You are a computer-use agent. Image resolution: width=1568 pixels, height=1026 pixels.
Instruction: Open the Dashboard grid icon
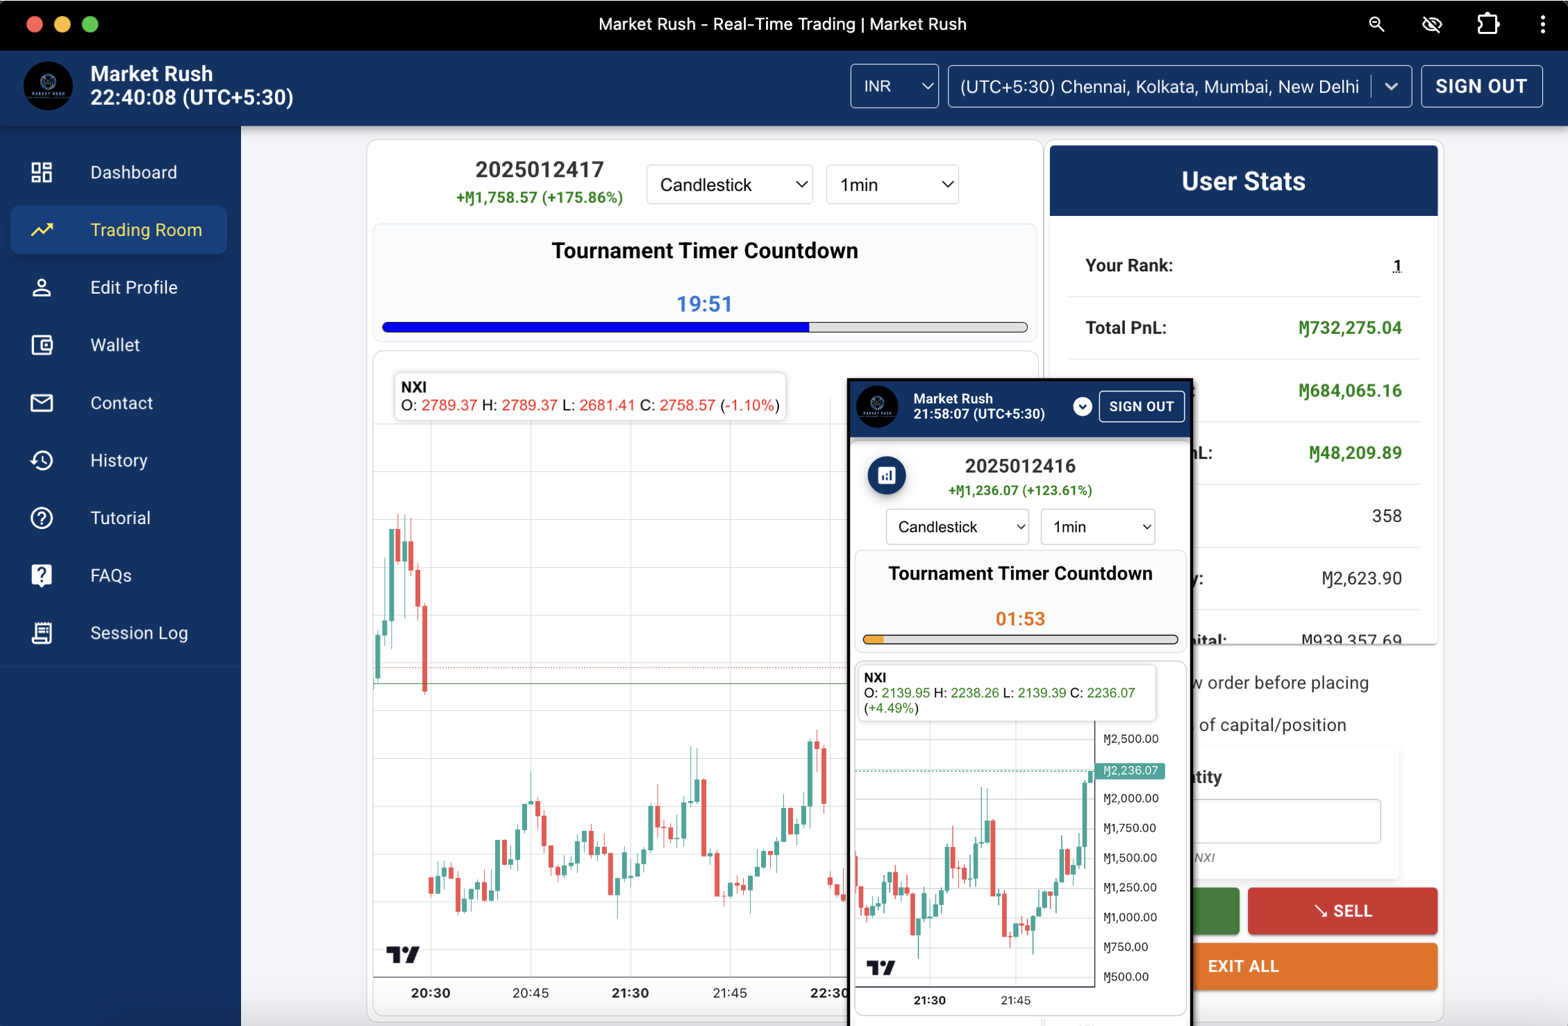tap(42, 172)
